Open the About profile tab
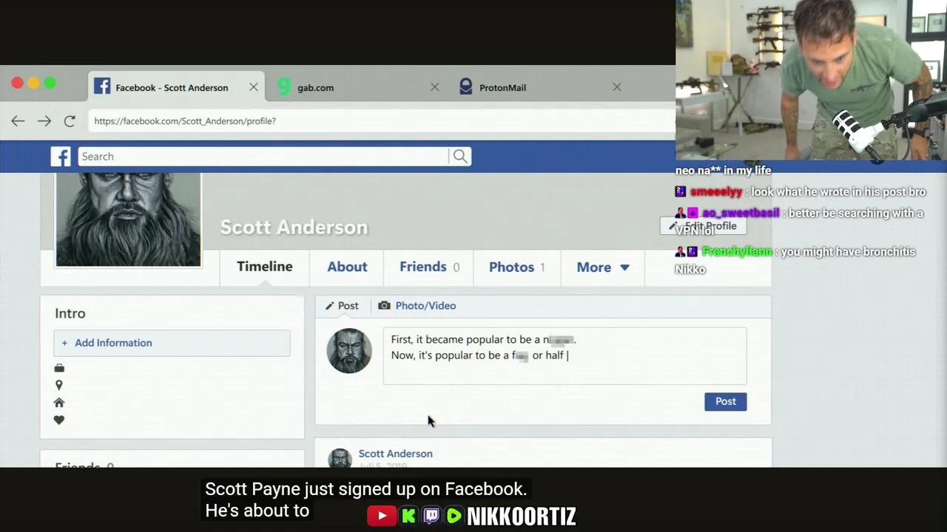Viewport: 947px width, 532px height. pos(347,267)
